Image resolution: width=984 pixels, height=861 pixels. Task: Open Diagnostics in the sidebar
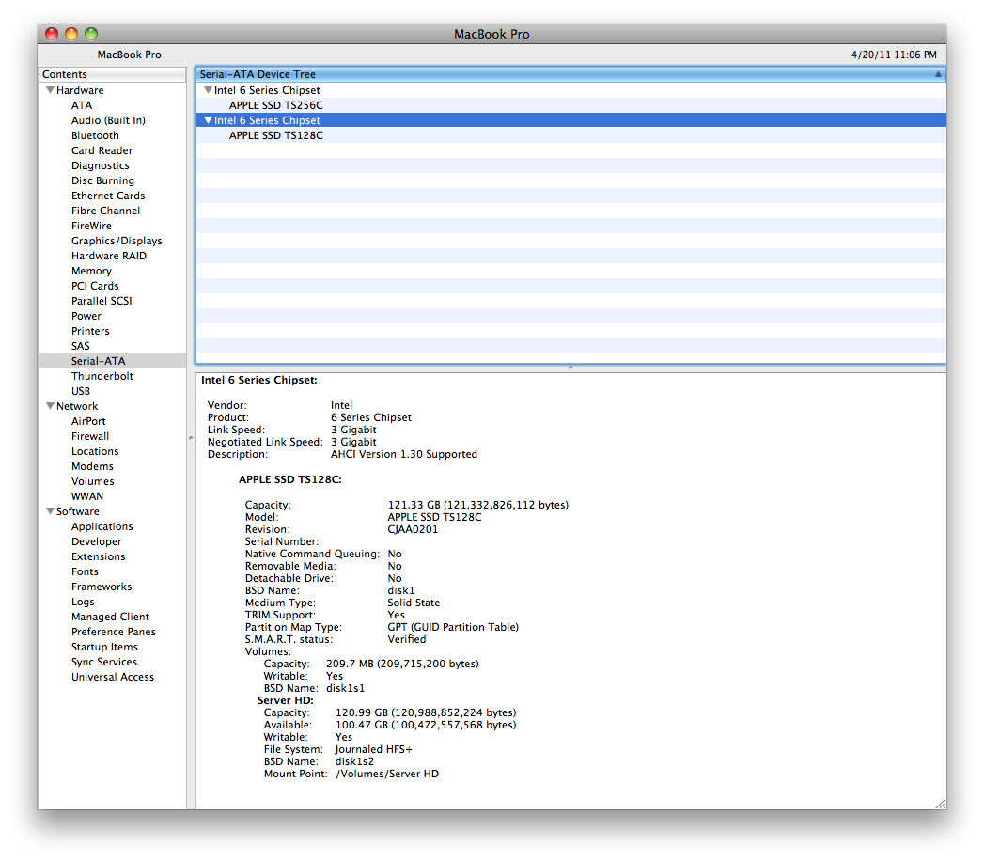click(x=100, y=165)
